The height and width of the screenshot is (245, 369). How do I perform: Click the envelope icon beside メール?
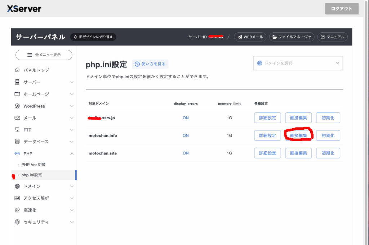(x=17, y=118)
